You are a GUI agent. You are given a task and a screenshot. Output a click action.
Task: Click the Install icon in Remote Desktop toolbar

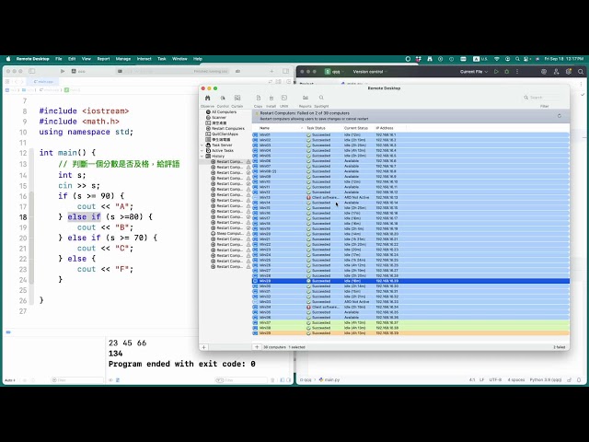(x=271, y=99)
